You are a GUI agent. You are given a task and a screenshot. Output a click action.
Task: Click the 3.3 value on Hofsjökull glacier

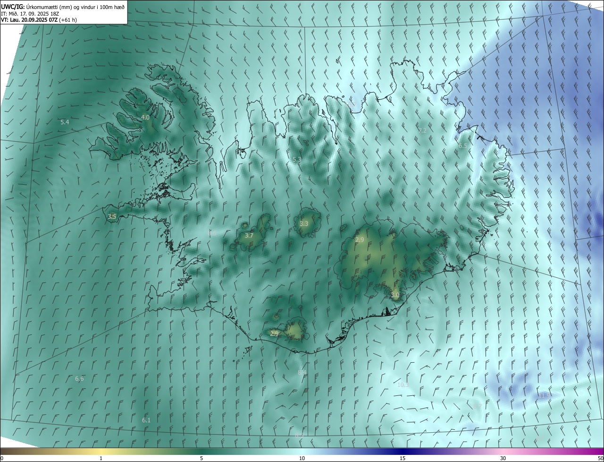point(304,224)
